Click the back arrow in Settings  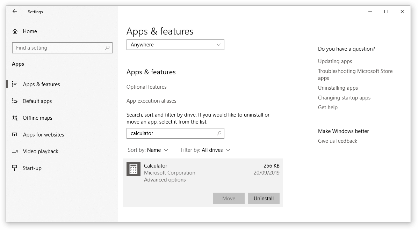coord(15,12)
